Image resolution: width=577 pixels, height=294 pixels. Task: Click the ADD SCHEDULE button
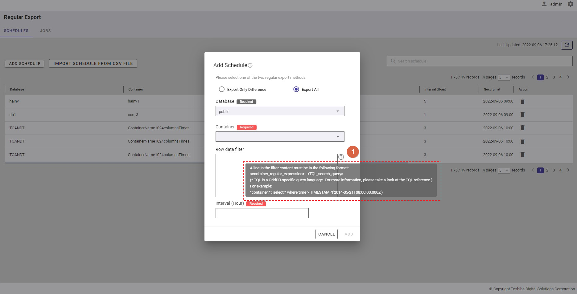point(25,63)
